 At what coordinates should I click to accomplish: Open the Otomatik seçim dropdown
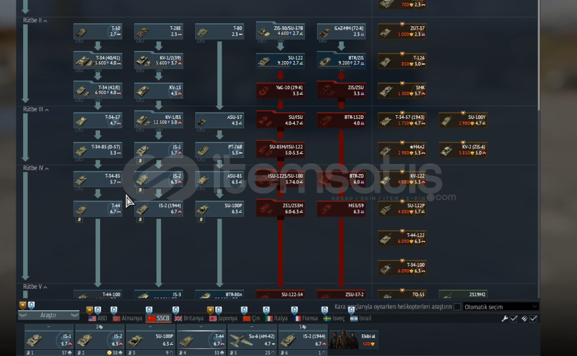pyautogui.click(x=501, y=307)
